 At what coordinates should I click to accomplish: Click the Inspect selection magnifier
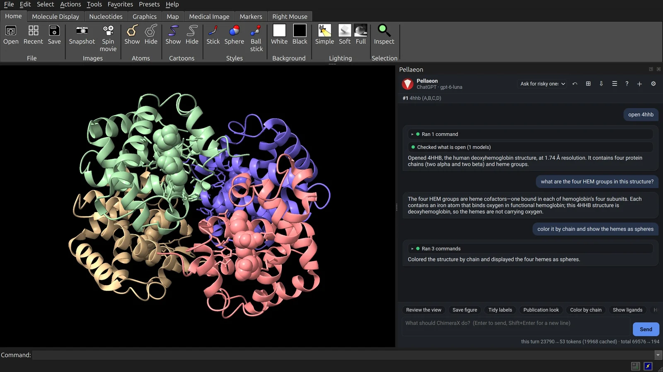(384, 31)
